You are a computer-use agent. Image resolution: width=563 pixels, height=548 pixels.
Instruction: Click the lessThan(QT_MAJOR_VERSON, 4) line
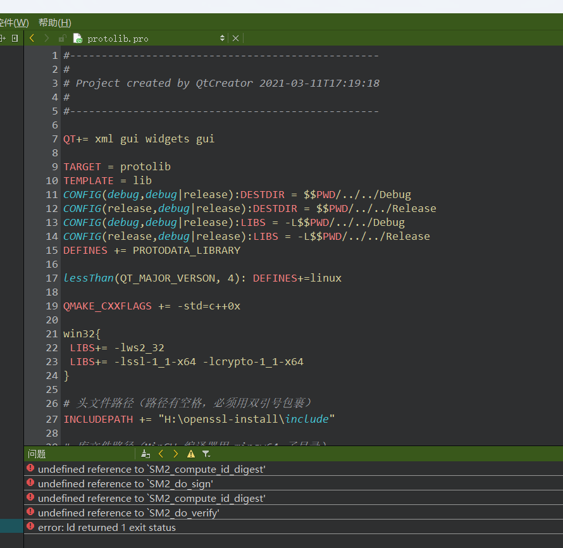coord(202,278)
